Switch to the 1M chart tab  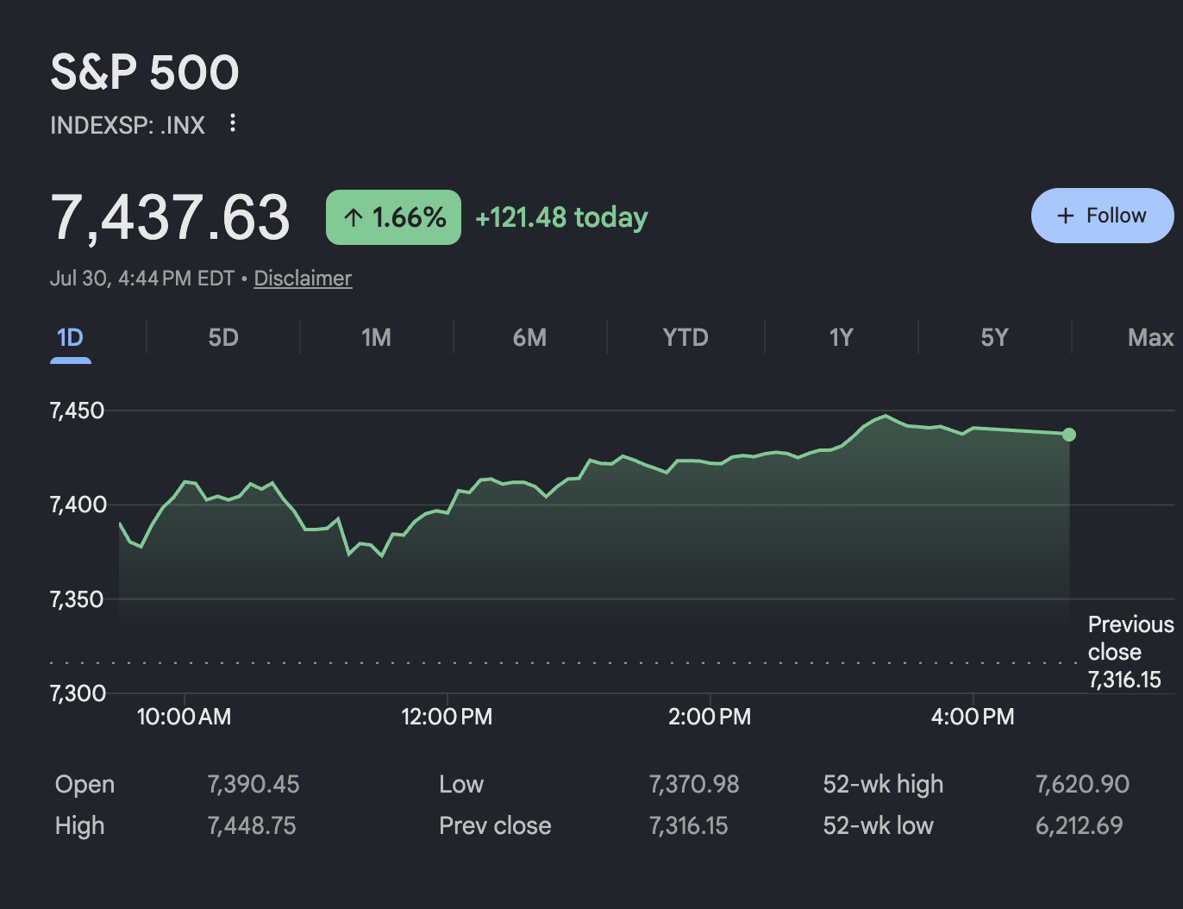click(x=376, y=337)
